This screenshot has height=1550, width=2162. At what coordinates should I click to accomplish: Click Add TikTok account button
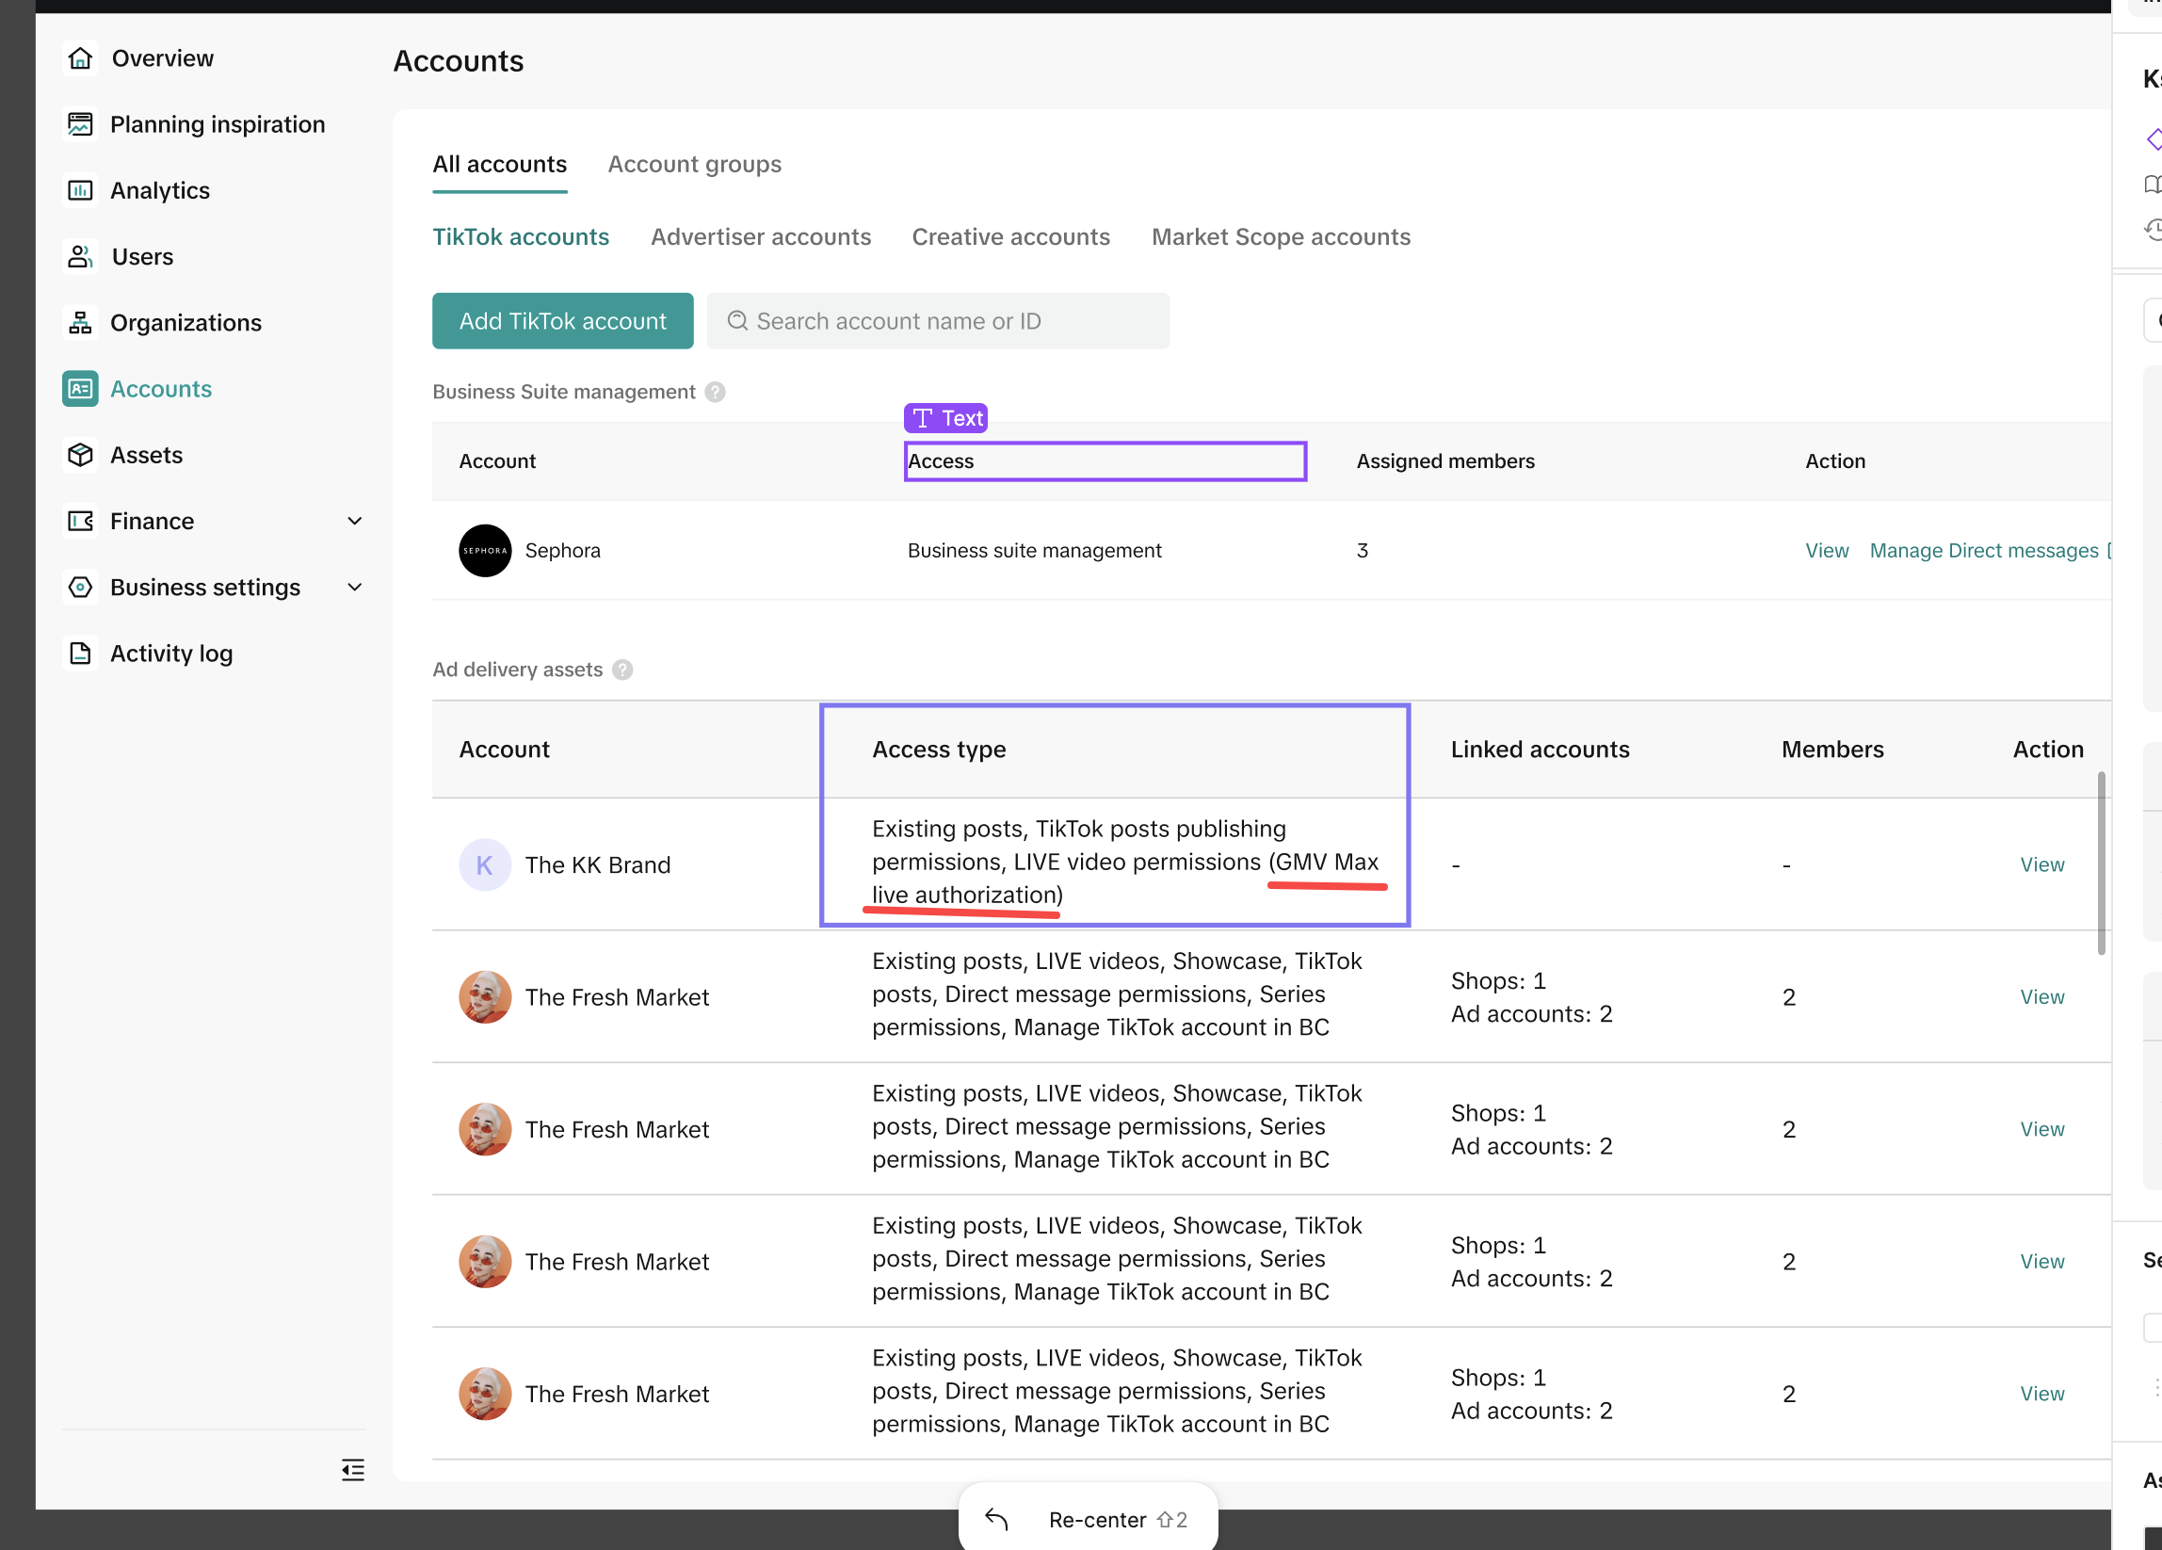tap(562, 321)
